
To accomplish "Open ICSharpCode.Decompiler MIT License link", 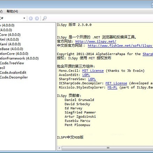I will tap(116, 83).
